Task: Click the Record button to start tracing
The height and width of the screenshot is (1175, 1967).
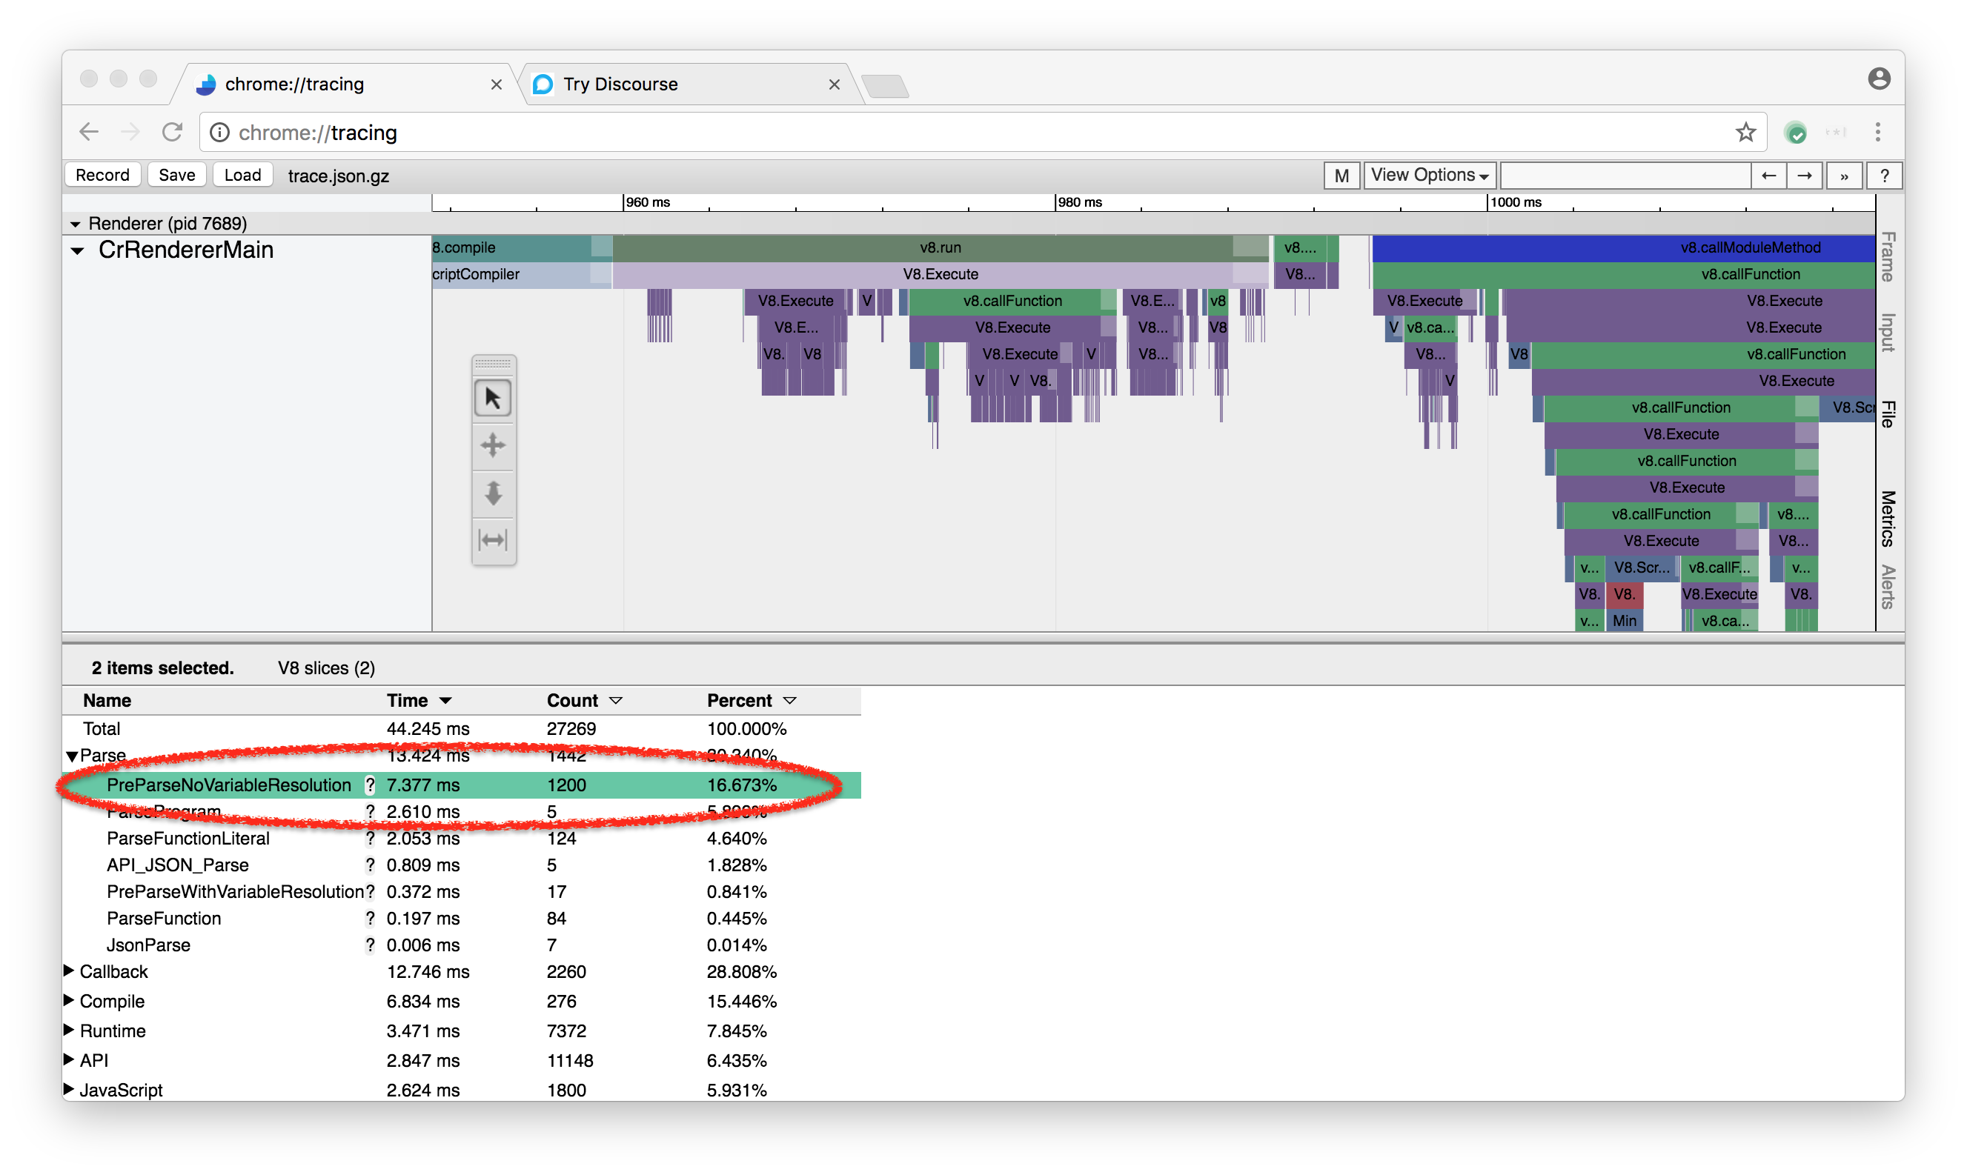Action: point(102,175)
